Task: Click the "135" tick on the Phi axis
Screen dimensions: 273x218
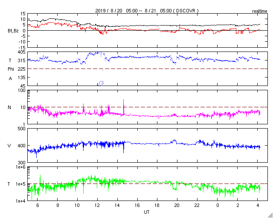Action: (22, 77)
